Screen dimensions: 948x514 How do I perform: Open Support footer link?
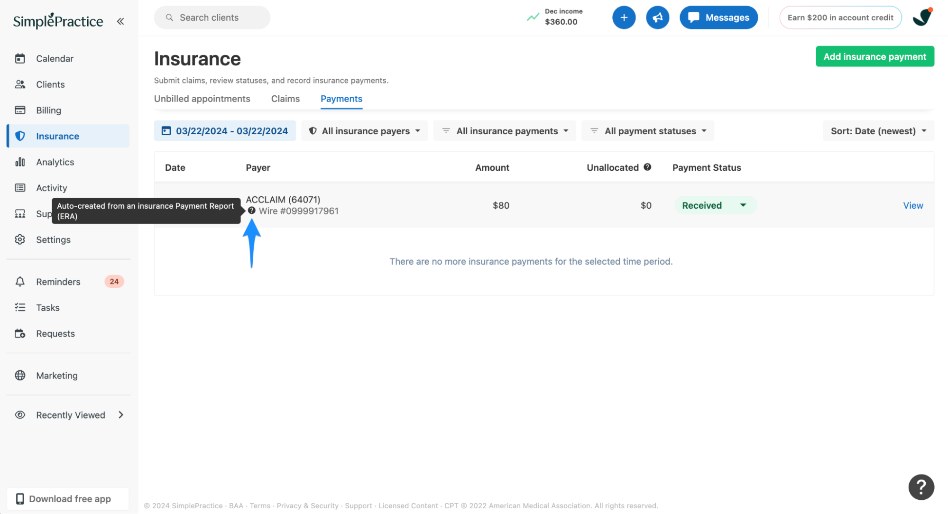[359, 506]
